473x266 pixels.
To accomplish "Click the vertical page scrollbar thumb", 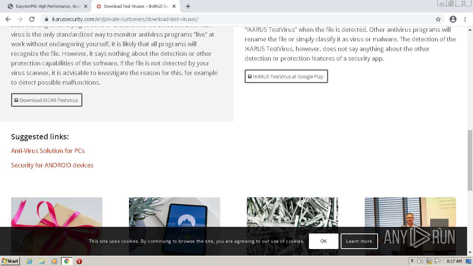I will (x=470, y=160).
